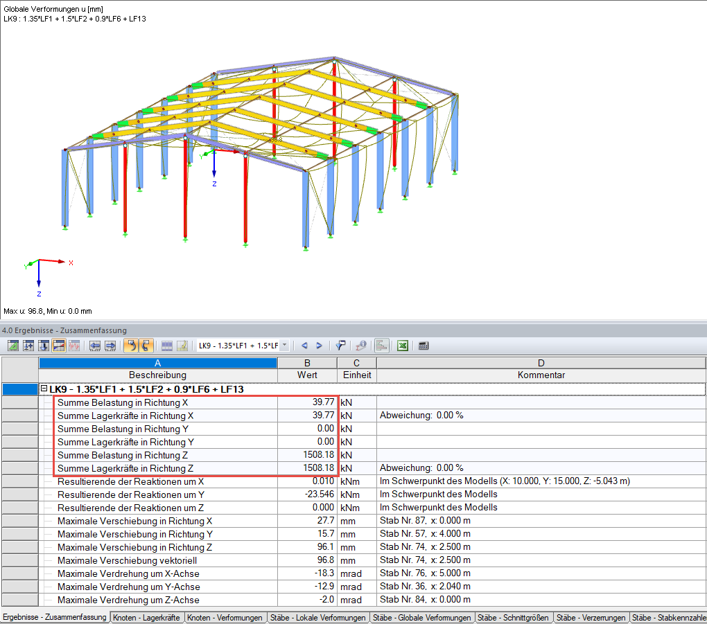707x624 pixels.
Task: Select column C header
Action: coord(357,363)
